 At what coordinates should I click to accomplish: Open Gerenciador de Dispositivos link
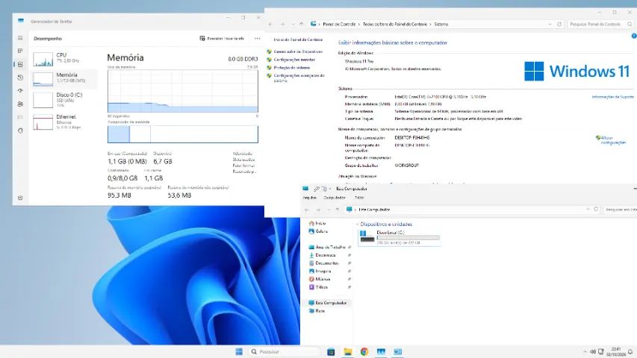tap(298, 51)
